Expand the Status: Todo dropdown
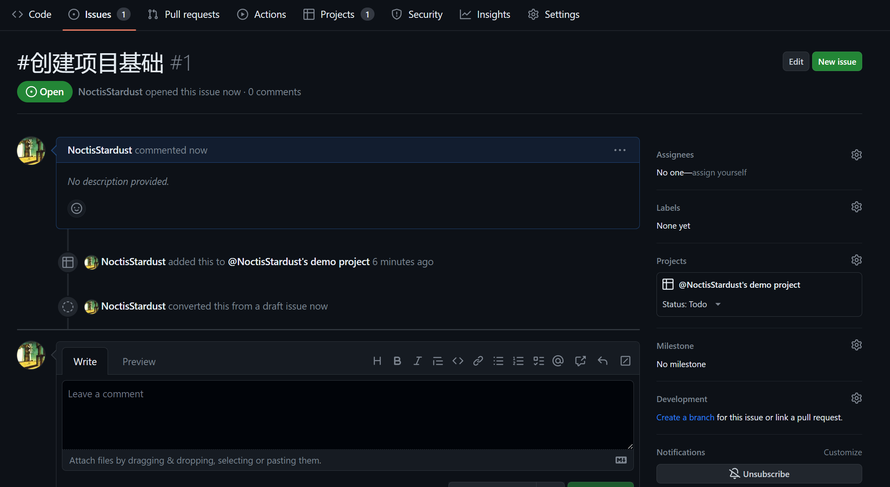 pos(691,304)
